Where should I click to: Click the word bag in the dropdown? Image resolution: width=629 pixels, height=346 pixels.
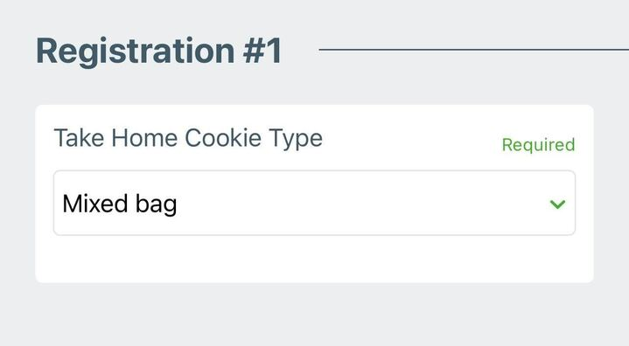156,204
